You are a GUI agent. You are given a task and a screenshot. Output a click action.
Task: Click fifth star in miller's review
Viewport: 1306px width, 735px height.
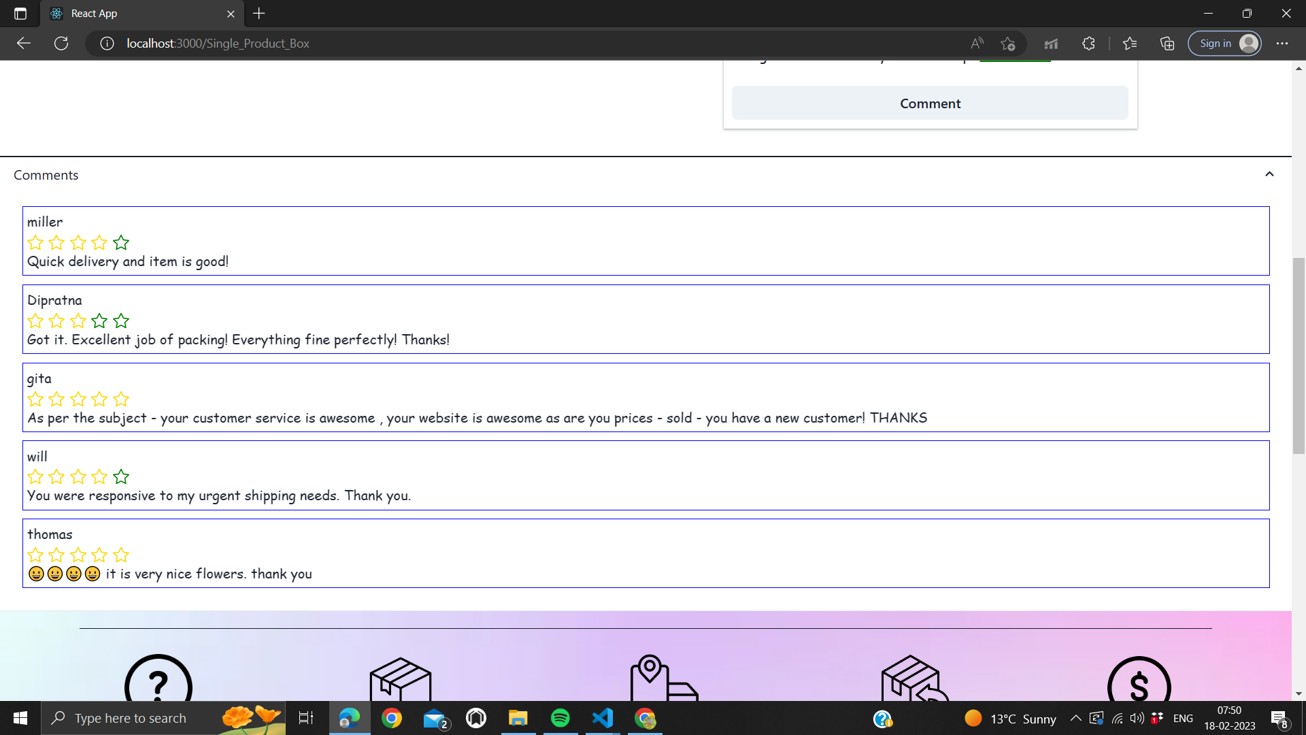121,242
